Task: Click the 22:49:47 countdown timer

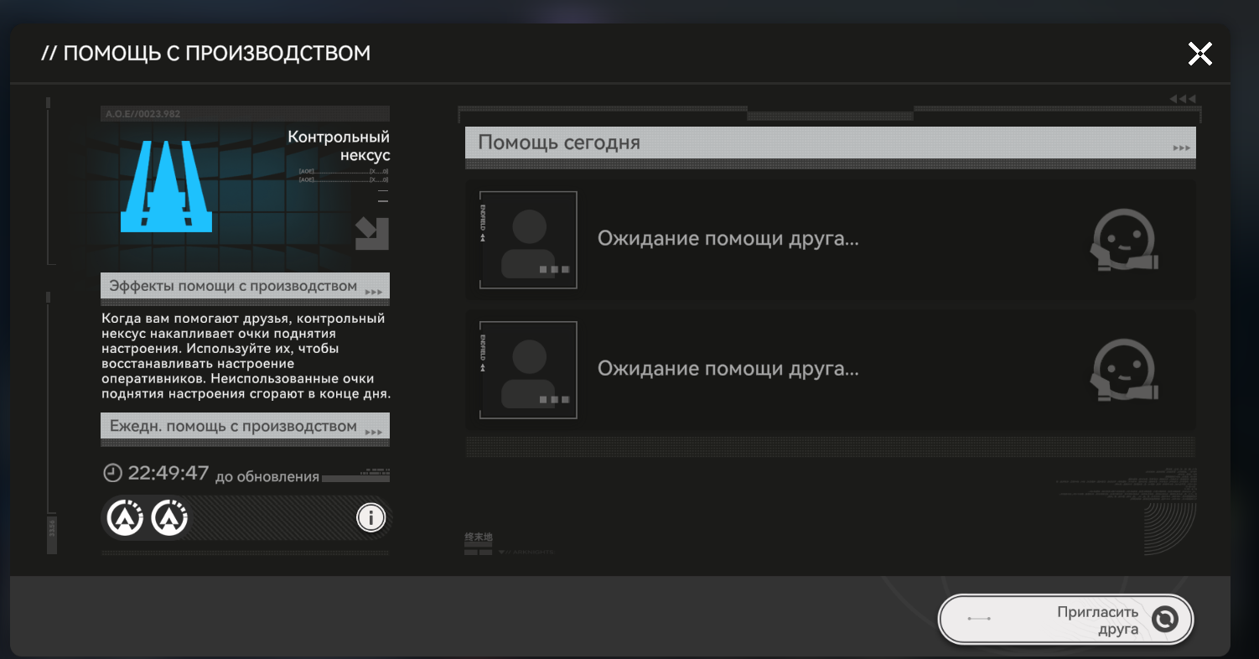Action: (168, 473)
